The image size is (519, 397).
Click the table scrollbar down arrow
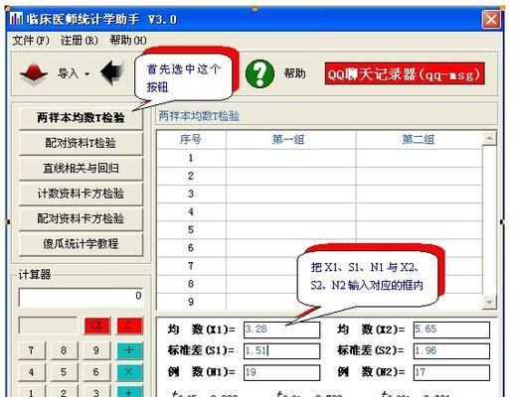[x=489, y=302]
